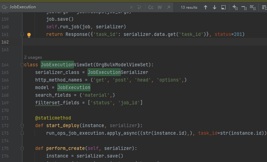Add selection for next occurrence icon

235,7
